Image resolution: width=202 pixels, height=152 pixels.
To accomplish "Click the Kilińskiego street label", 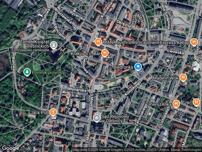I will [x=133, y=89].
